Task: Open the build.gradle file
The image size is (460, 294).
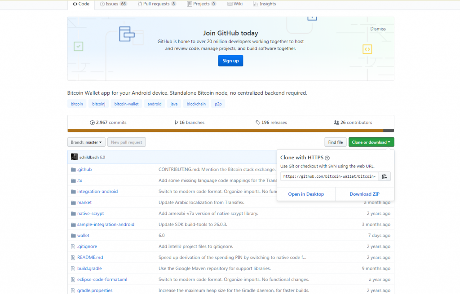Action: click(89, 268)
